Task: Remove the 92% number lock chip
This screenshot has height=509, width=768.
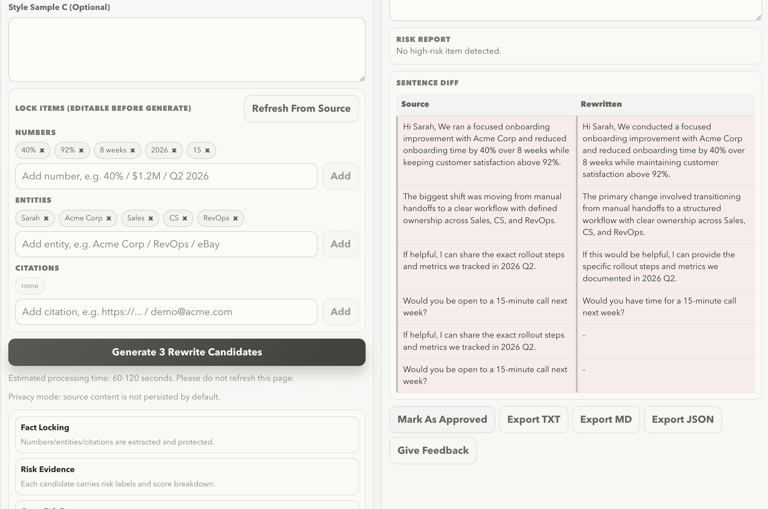Action: (x=81, y=150)
